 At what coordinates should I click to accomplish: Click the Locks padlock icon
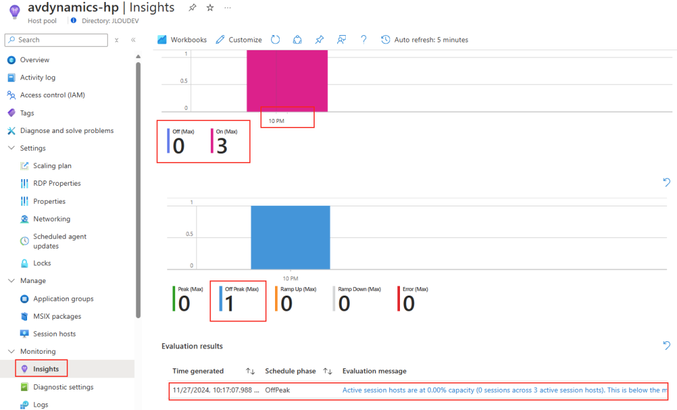point(24,263)
